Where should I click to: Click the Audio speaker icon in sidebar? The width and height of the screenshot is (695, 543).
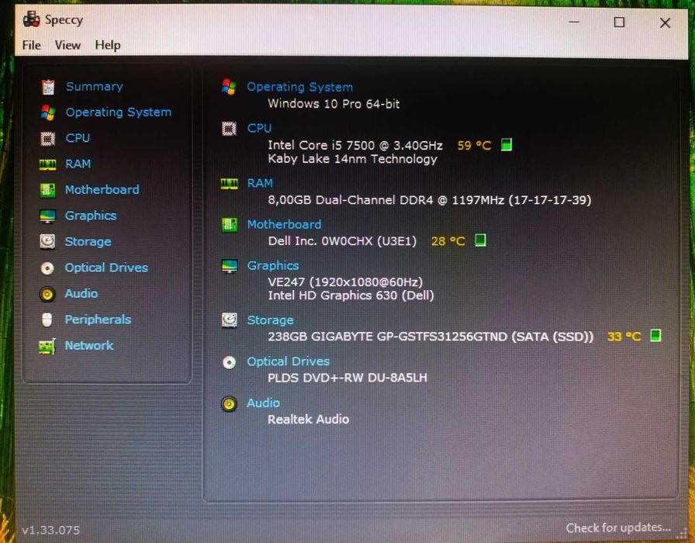(x=47, y=294)
